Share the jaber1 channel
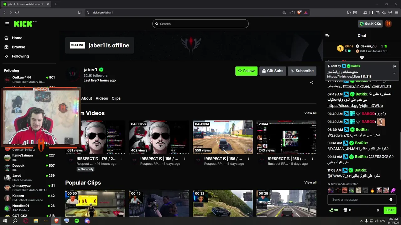Image resolution: width=401 pixels, height=225 pixels. 312,82
